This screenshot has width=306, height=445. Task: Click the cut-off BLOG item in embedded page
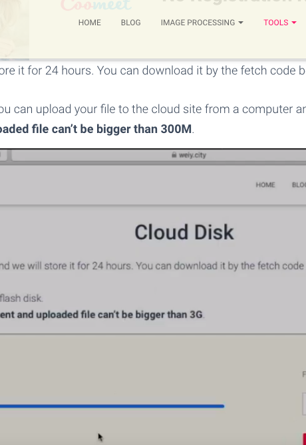click(x=299, y=185)
